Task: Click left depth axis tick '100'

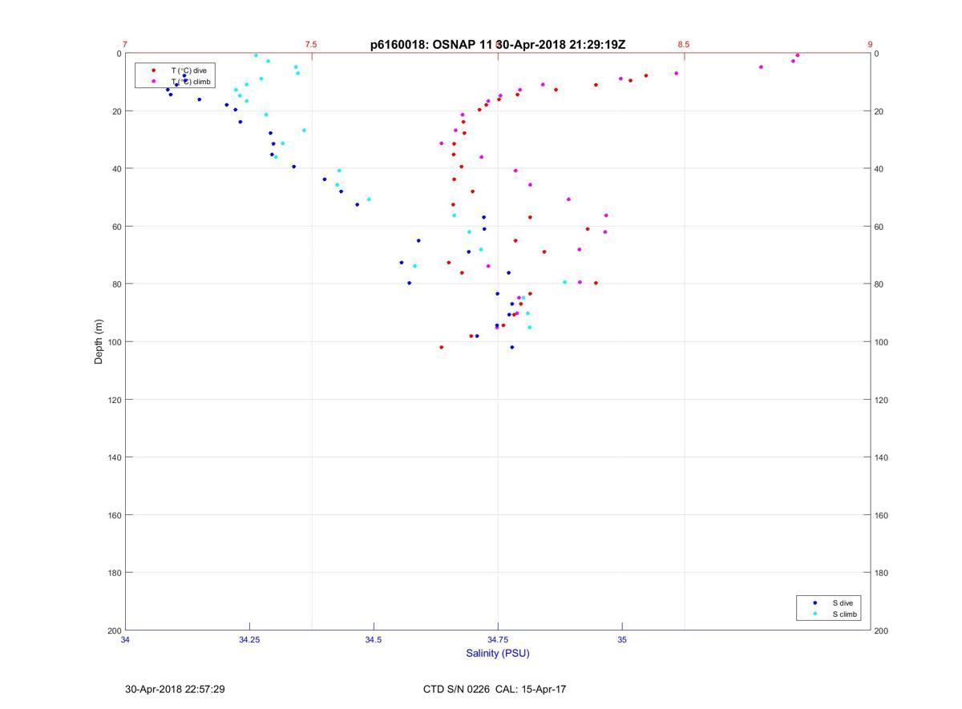Action: click(114, 342)
